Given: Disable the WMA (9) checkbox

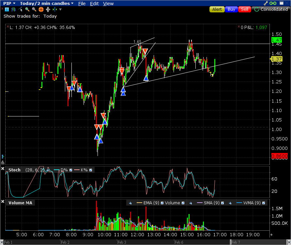Looking at the screenshot, I should (x=264, y=203).
